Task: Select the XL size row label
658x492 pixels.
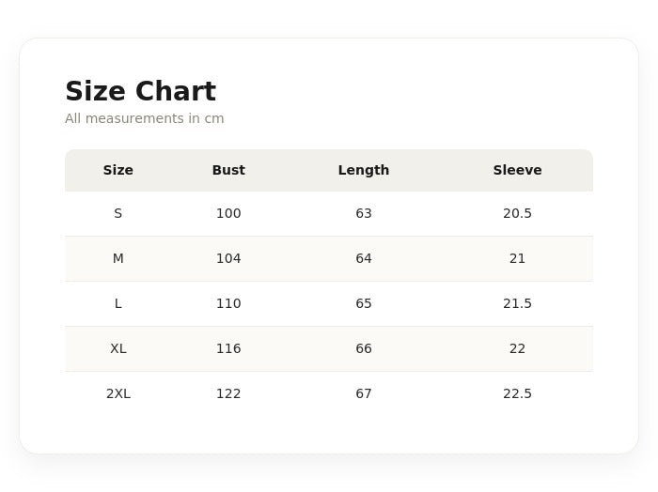Action: [x=117, y=348]
